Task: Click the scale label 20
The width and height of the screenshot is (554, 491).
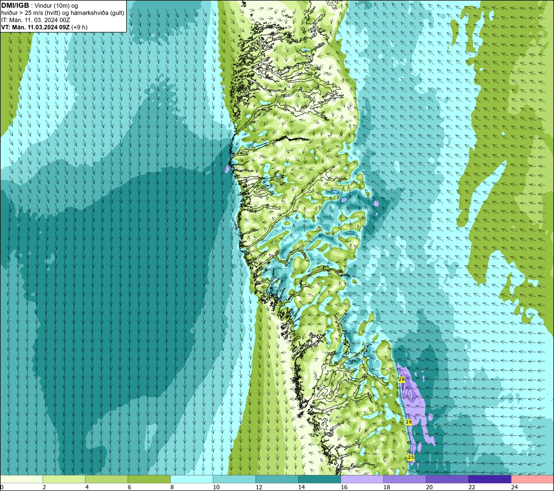Action: click(x=429, y=487)
